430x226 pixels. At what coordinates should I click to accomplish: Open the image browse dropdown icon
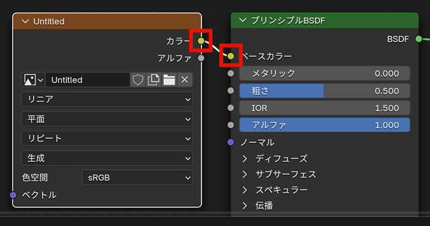33,80
